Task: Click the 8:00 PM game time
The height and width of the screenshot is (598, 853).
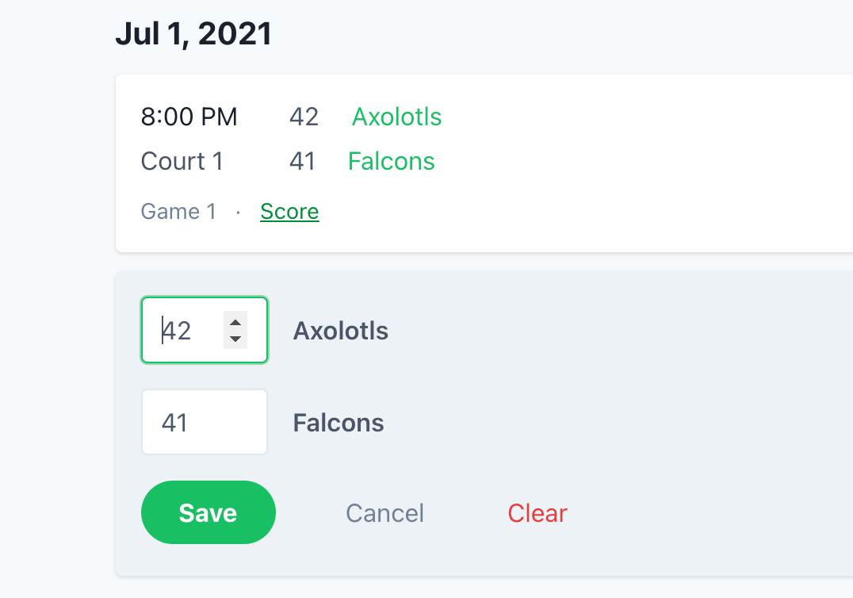Action: point(189,117)
